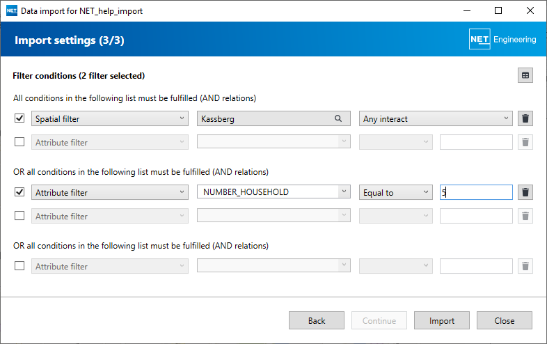This screenshot has width=547, height=344.
Task: Click the Import button
Action: [x=442, y=320]
